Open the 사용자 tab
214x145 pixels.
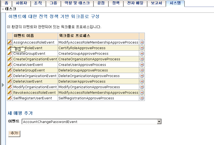click(x=21, y=3)
